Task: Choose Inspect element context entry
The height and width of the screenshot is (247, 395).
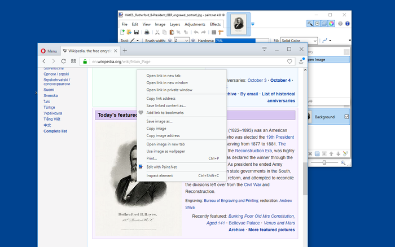Action: (x=182, y=176)
